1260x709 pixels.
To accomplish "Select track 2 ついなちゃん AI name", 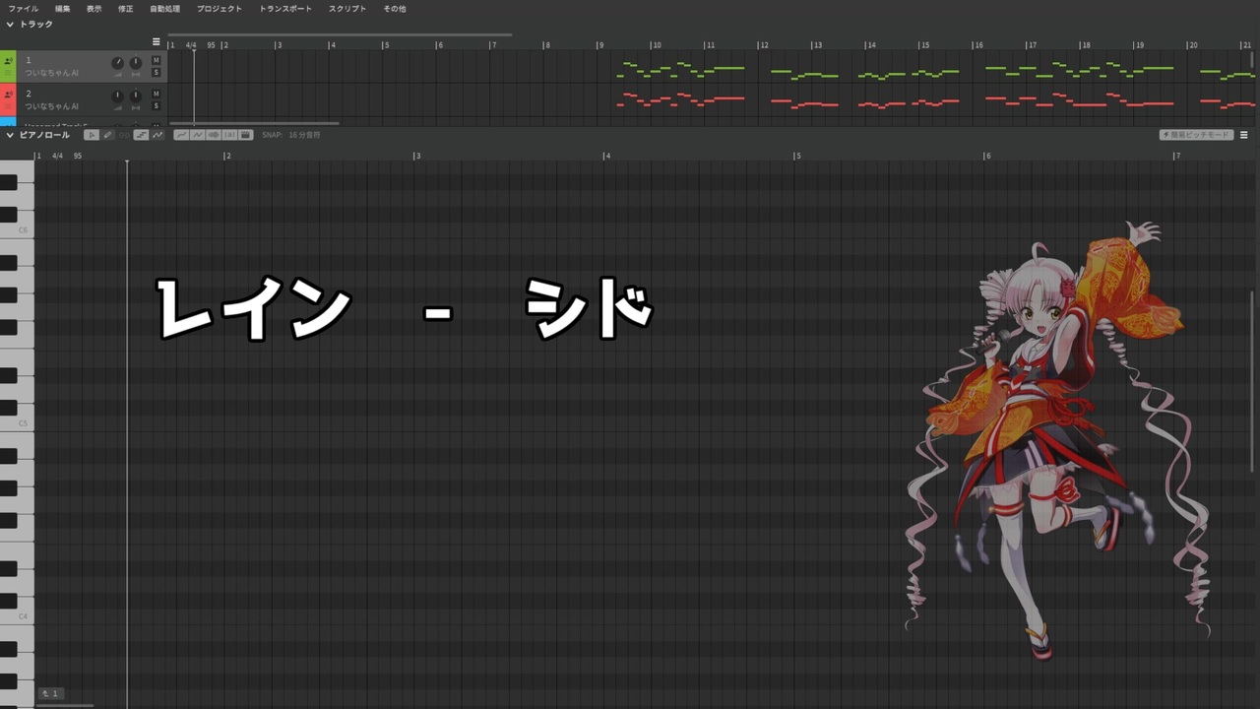I will click(52, 105).
